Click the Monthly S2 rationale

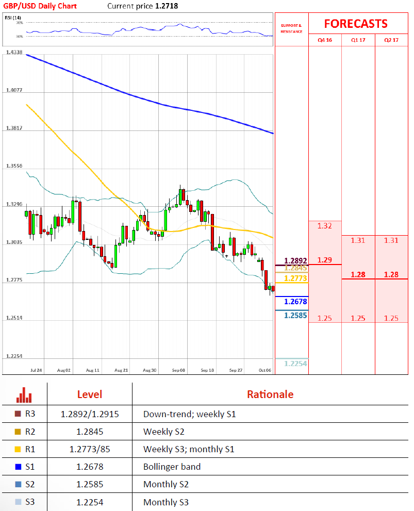click(x=166, y=485)
